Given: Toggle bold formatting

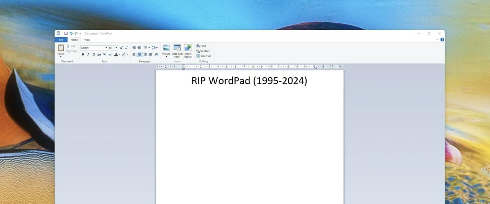Looking at the screenshot, I should tap(83, 54).
